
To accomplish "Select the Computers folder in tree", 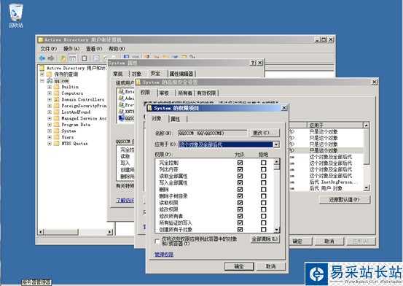I will 72,93.
